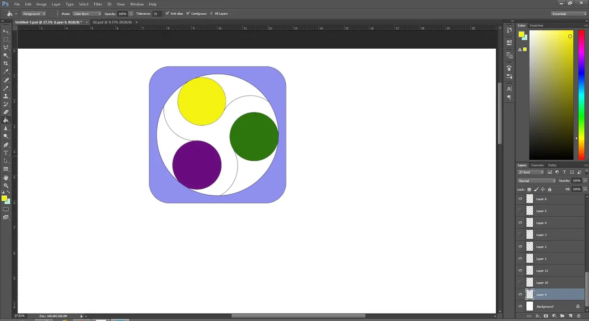
Task: Click the out-of-gamut warning color swatch
Action: coord(525,49)
